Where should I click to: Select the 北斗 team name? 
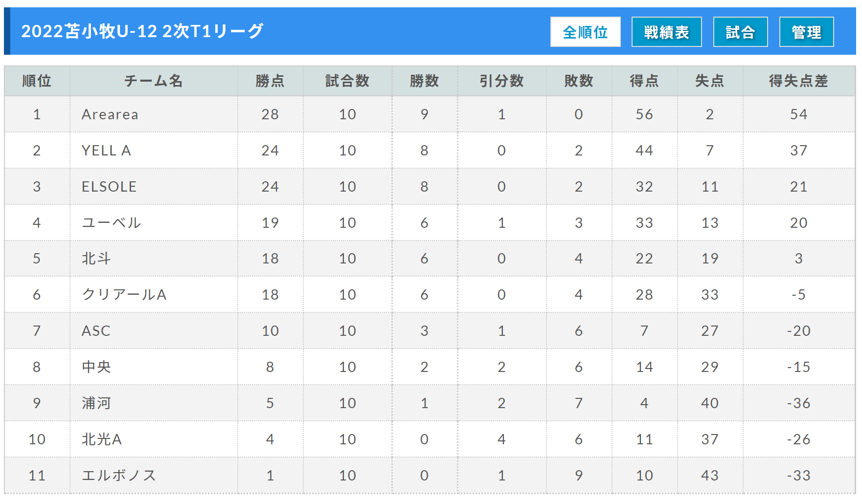(96, 259)
